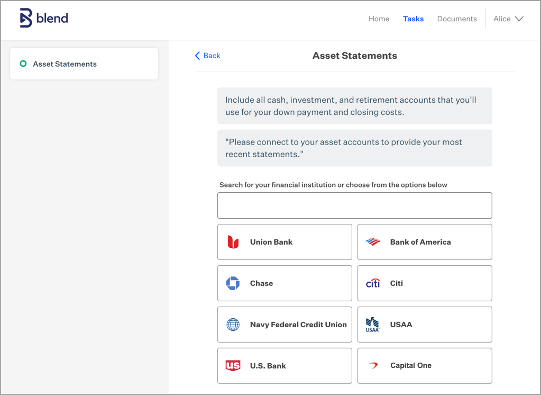Click the "Include all cash, investment" notice text
541x395 pixels.
click(351, 106)
